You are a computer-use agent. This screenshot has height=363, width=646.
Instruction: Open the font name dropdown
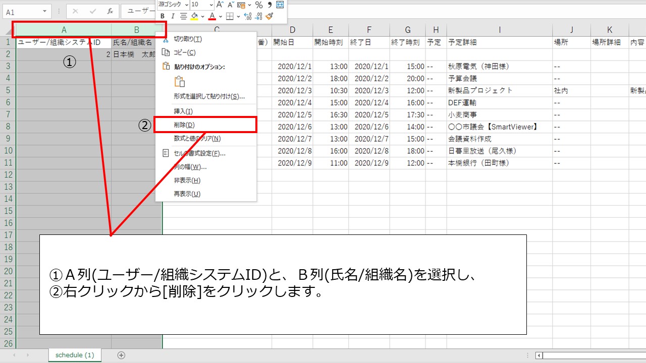coord(187,5)
